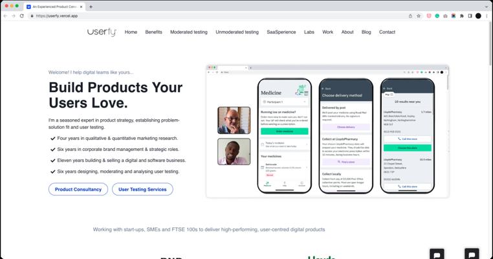Open the green Grammarly extension icon

(x=437, y=16)
